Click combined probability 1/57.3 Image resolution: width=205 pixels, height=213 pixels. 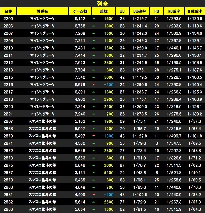tap(195, 202)
